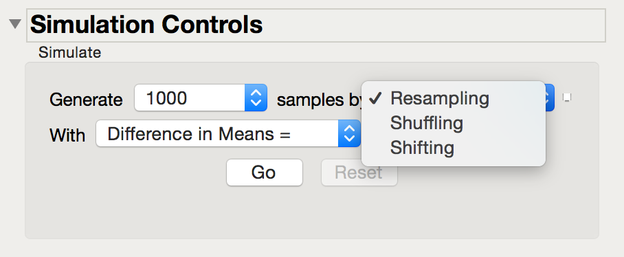Run the simulation with Go button
Image resolution: width=624 pixels, height=257 pixels.
click(x=265, y=172)
